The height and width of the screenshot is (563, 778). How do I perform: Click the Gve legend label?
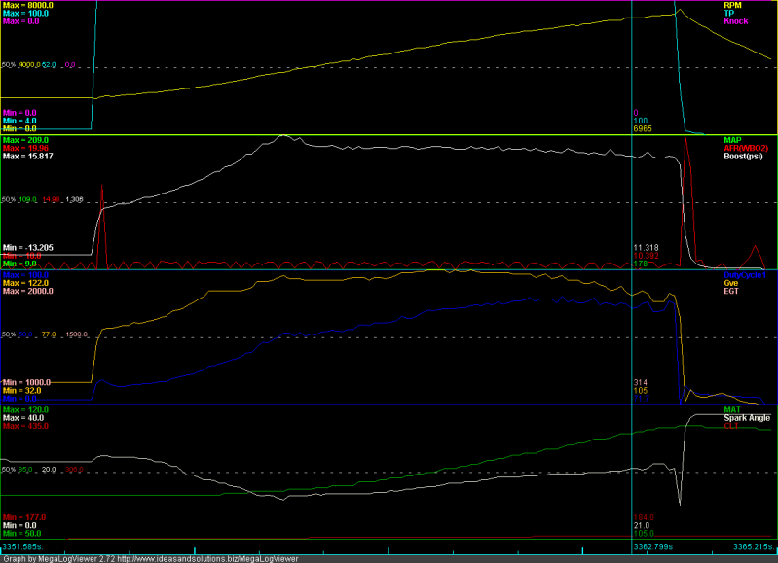(732, 283)
